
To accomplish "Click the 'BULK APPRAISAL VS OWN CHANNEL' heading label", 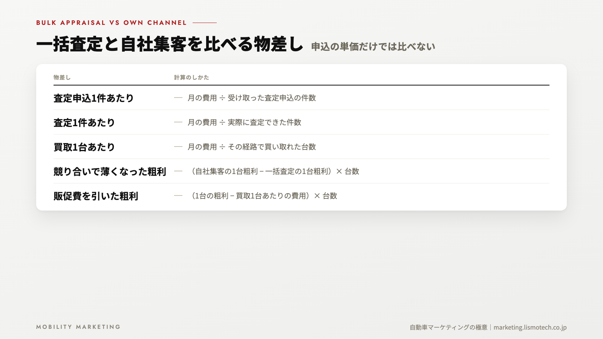I will coord(111,23).
